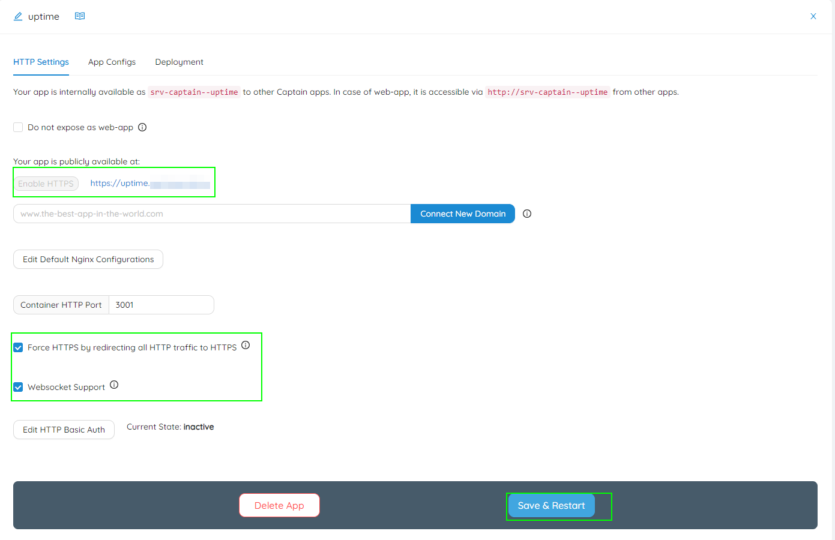Viewport: 835px width, 540px height.
Task: Click the pencil icon to rename the app
Action: (17, 16)
